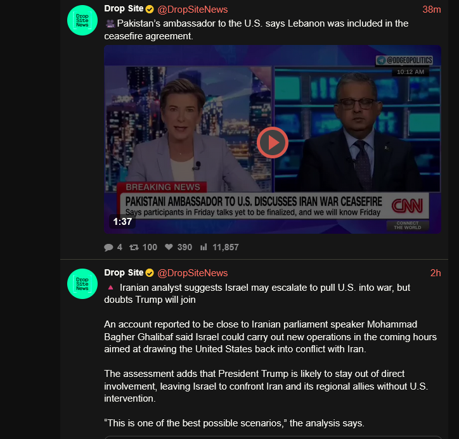459x439 pixels.
Task: Open Drop Site avatar on first post
Action: coord(82,20)
